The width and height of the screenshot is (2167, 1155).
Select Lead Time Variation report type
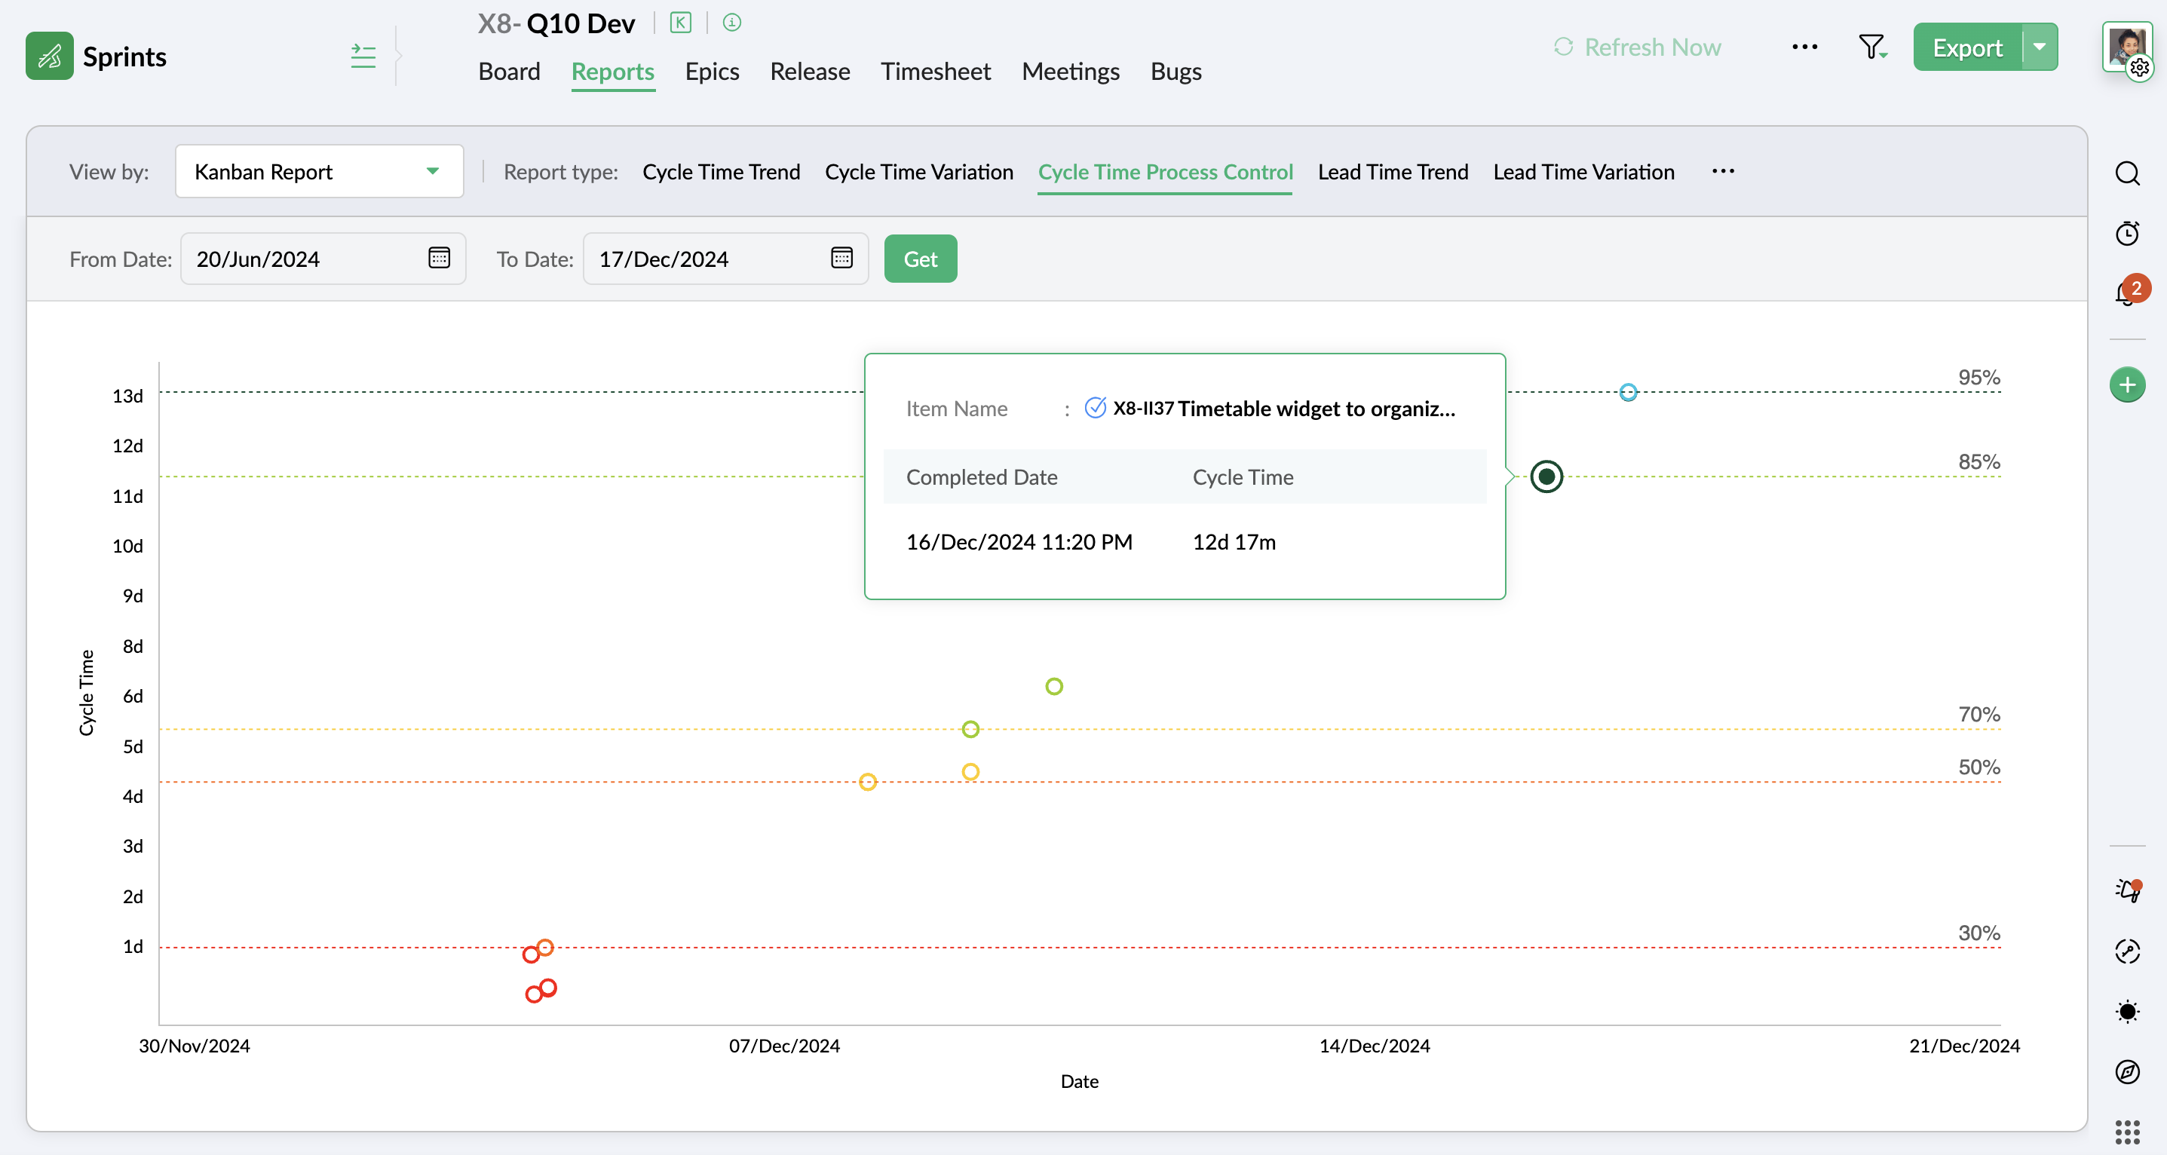1583,172
